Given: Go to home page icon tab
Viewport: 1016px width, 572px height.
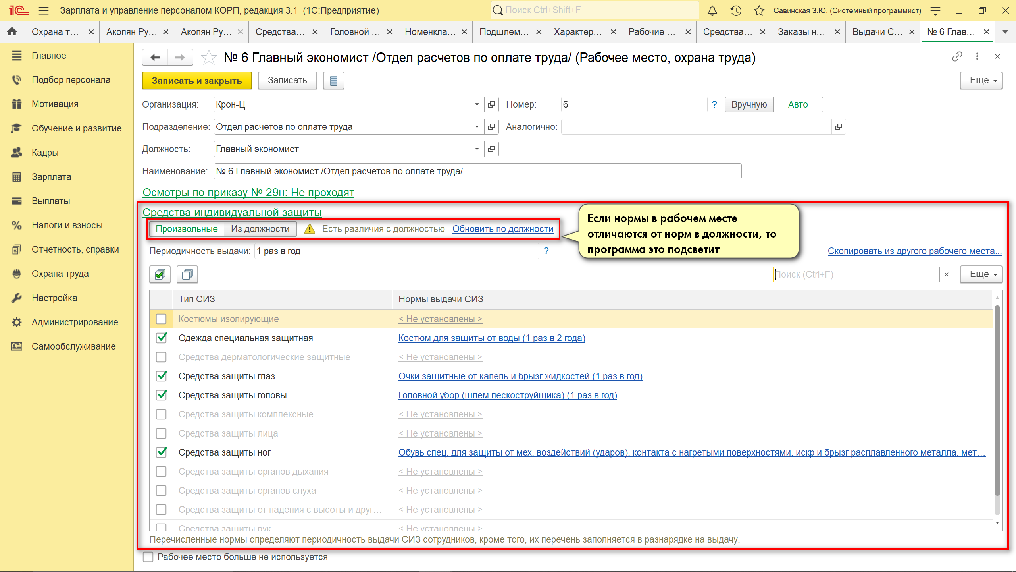Looking at the screenshot, I should (x=12, y=32).
